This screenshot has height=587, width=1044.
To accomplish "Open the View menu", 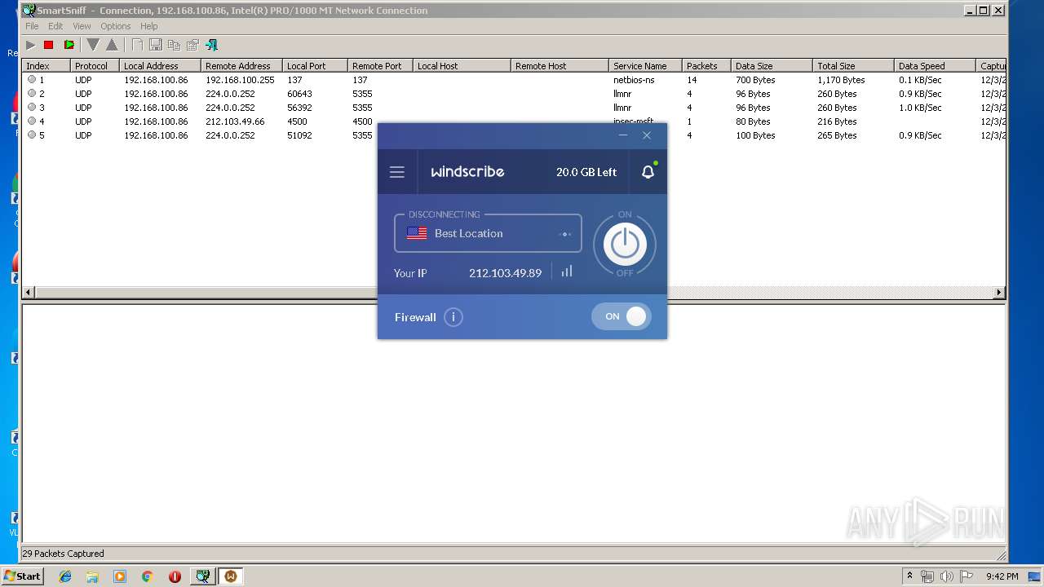I will tap(82, 26).
